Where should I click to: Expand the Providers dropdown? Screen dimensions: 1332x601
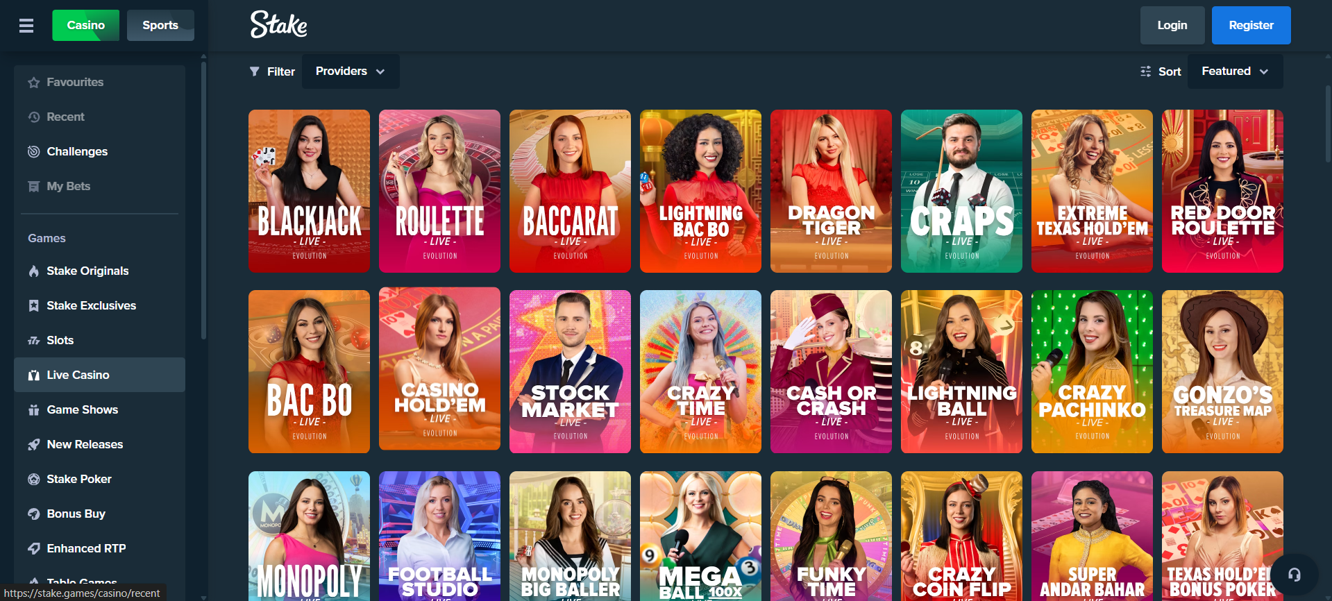[x=351, y=71]
